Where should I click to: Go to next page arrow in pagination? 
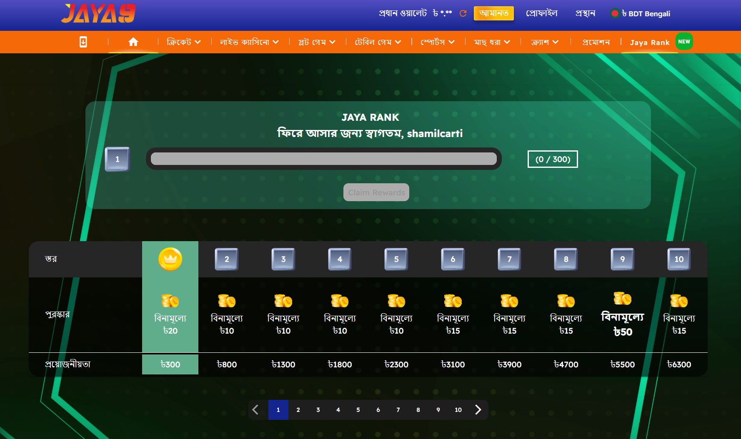click(x=478, y=410)
